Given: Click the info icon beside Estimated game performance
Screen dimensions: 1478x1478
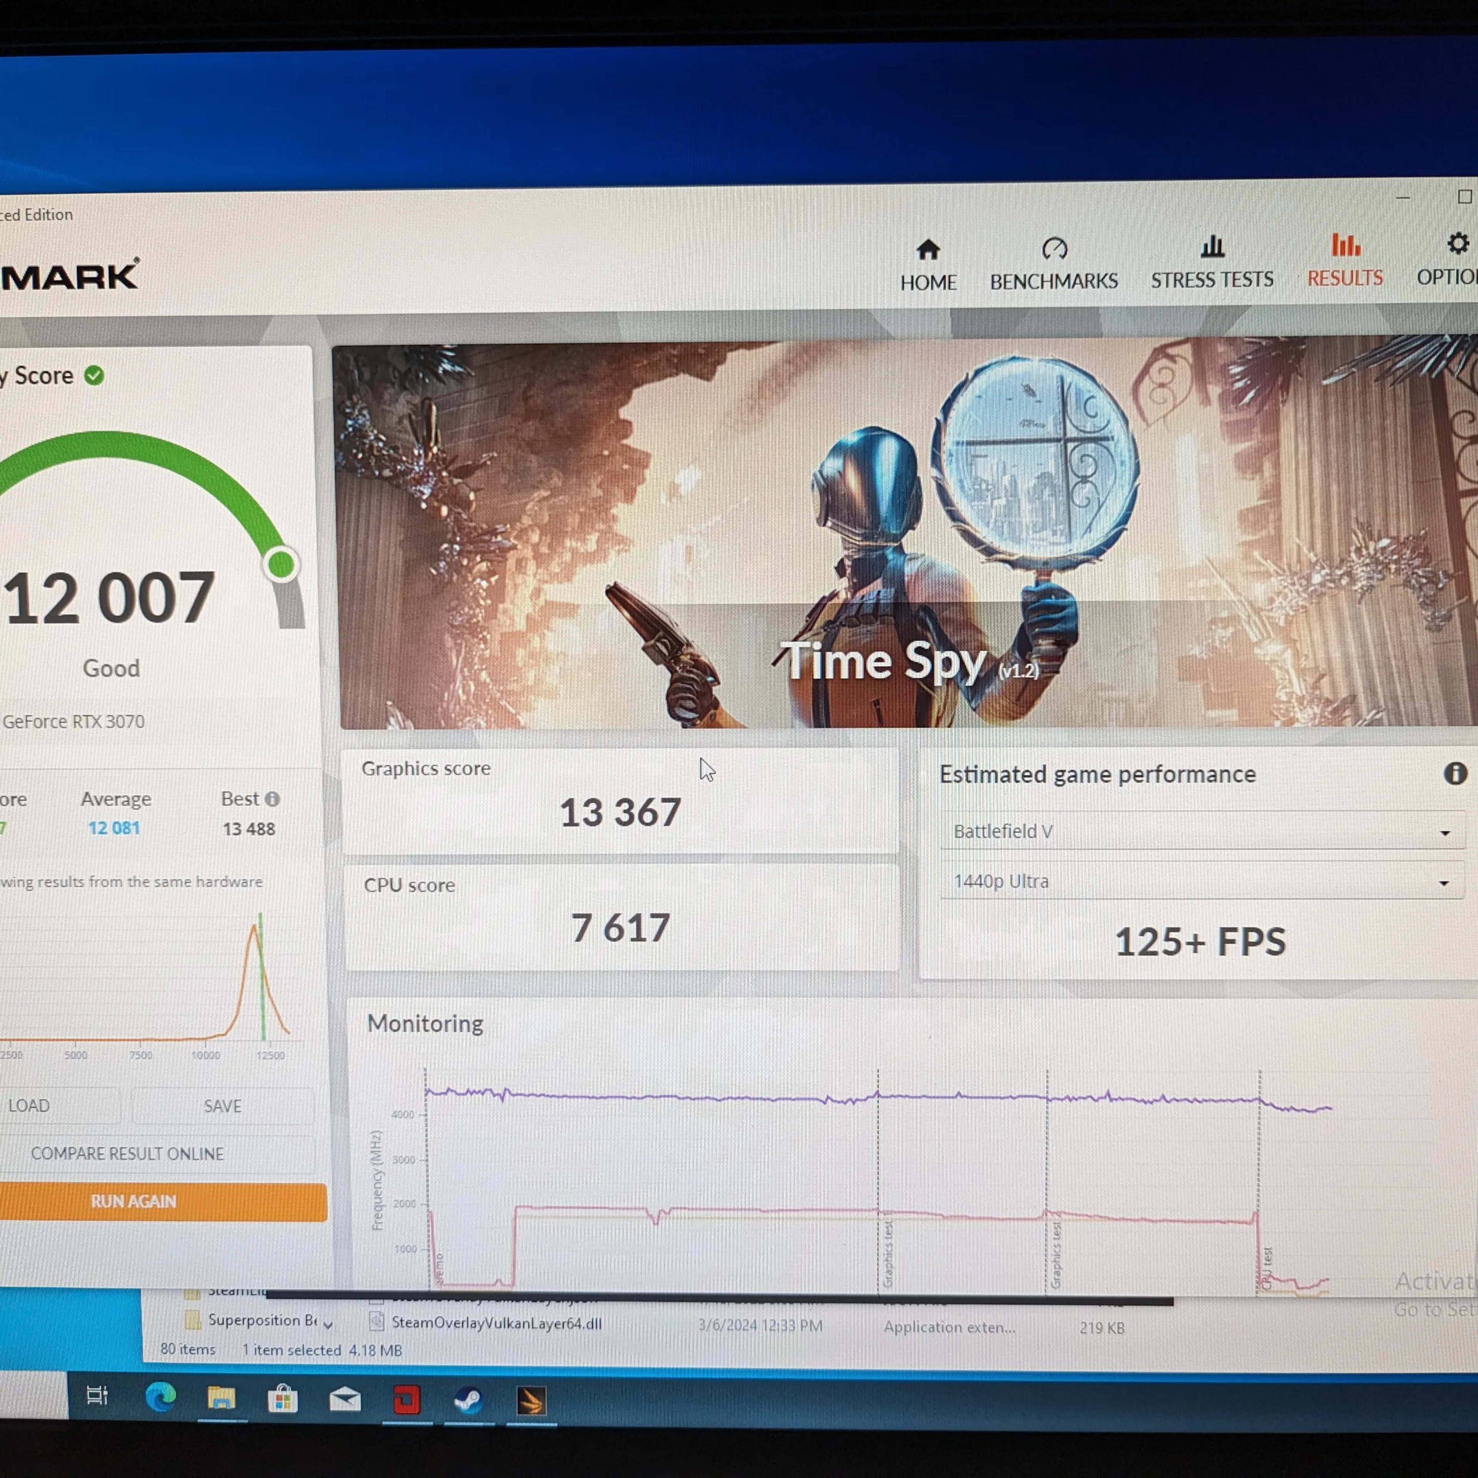Looking at the screenshot, I should pyautogui.click(x=1455, y=773).
